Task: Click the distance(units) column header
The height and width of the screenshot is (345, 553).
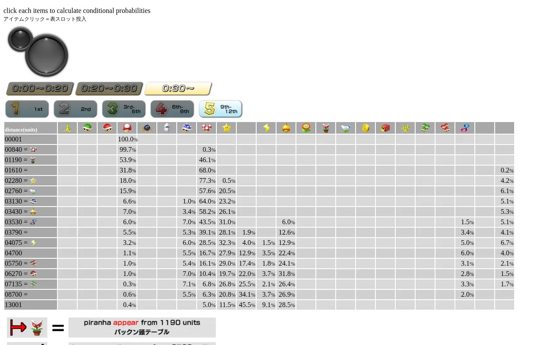Action: (x=31, y=128)
